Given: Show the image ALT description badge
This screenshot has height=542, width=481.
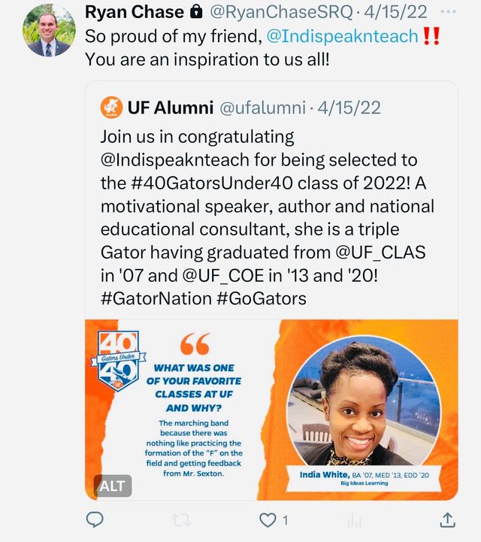Looking at the screenshot, I should 111,486.
